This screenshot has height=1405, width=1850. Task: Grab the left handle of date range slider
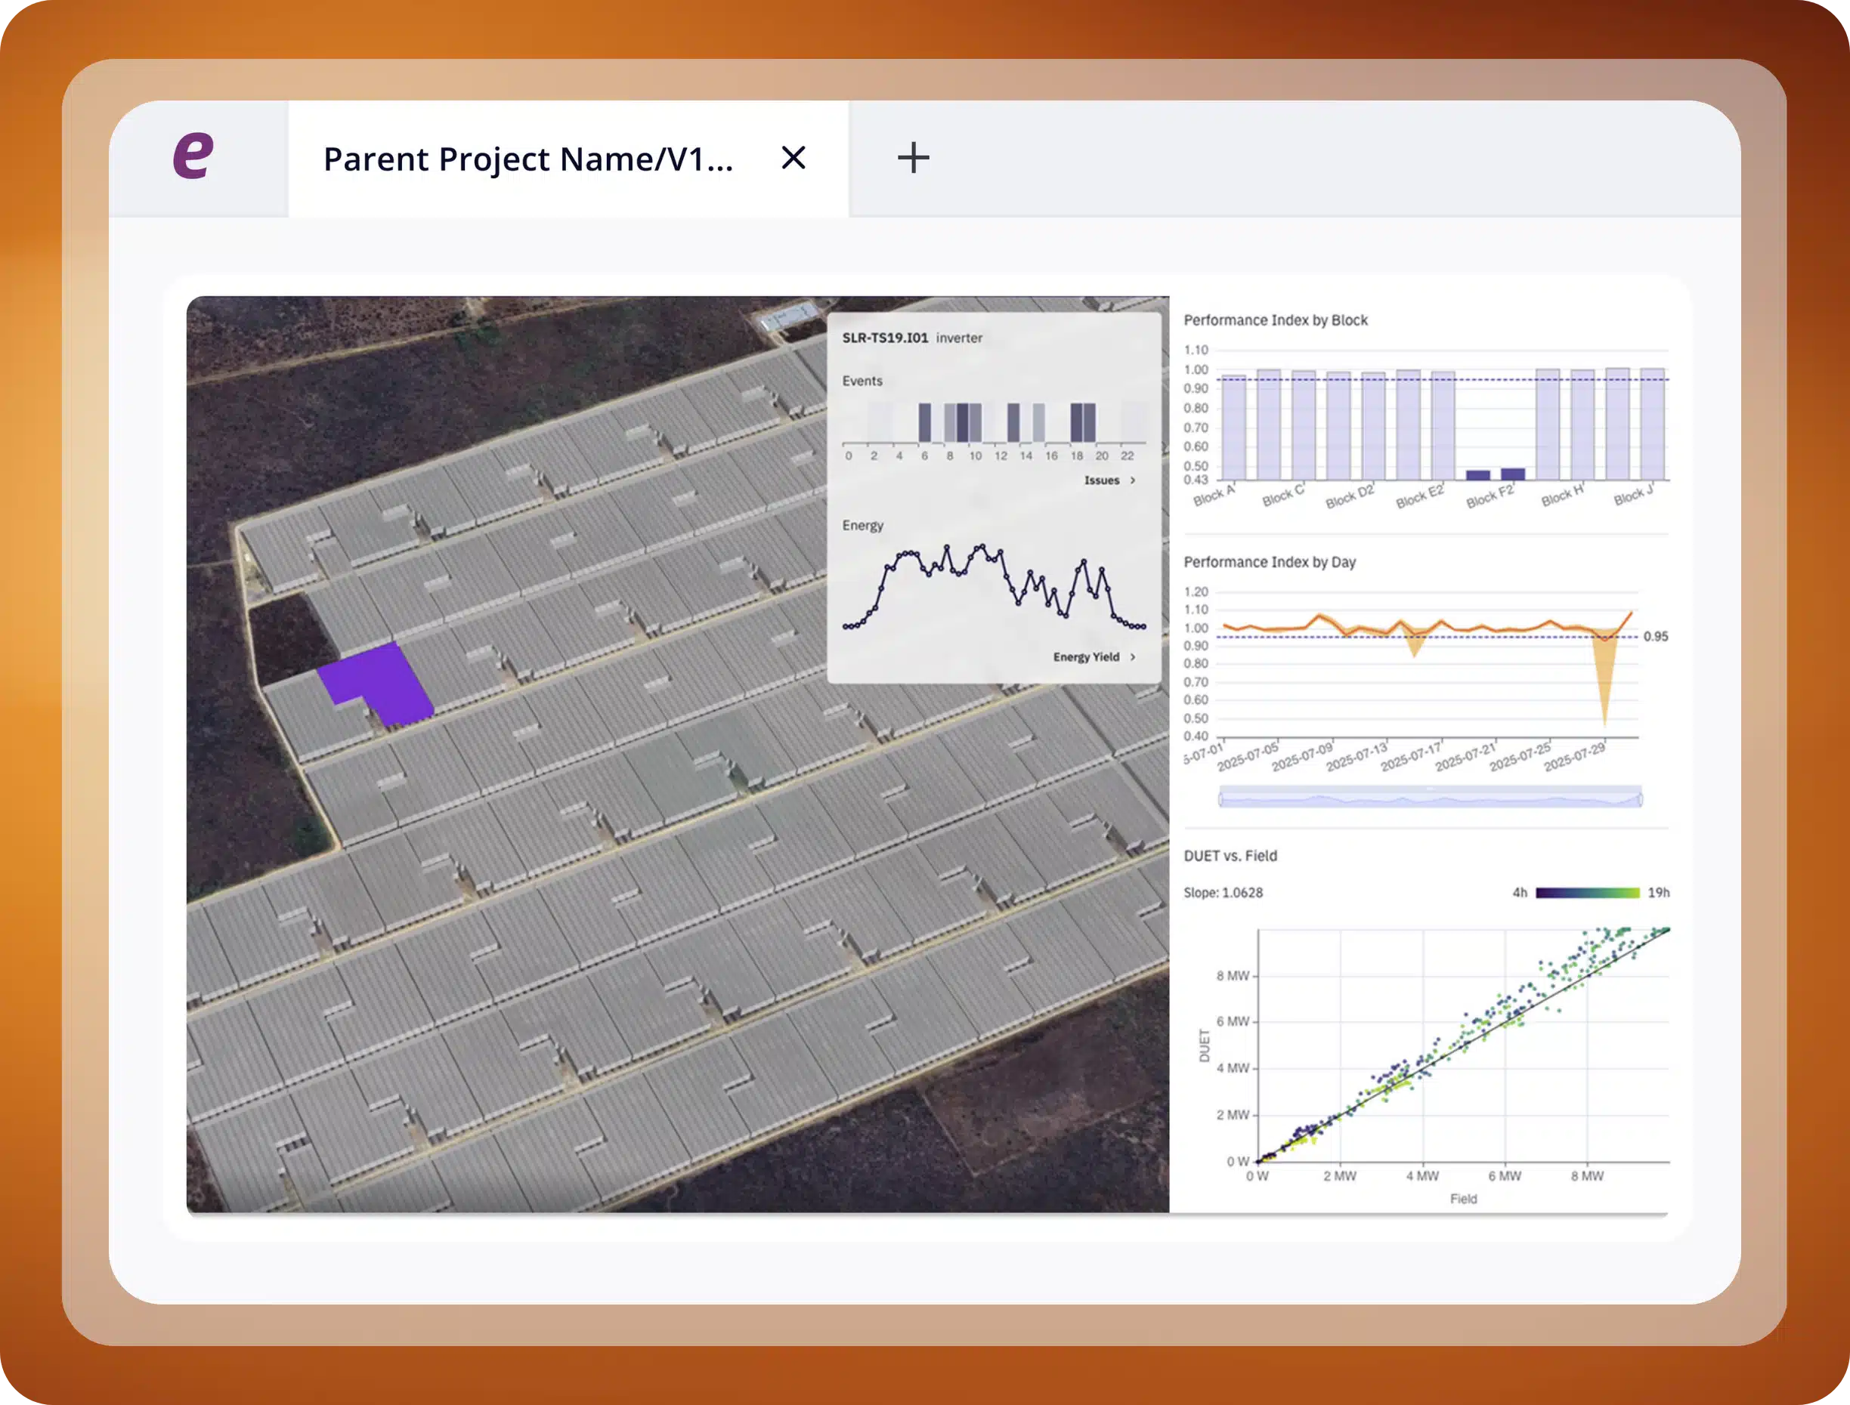point(1220,799)
